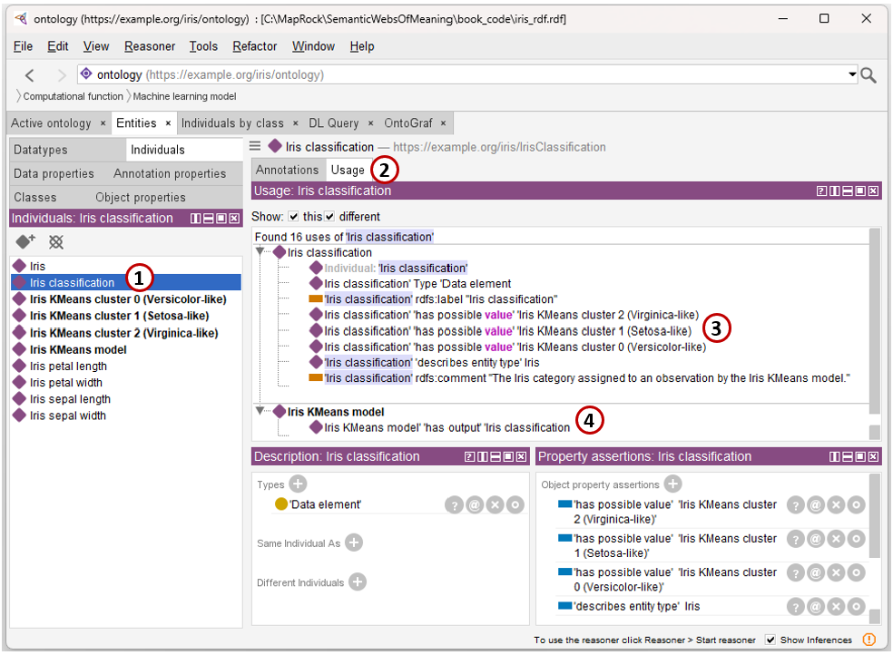The width and height of the screenshot is (893, 655).
Task: Click the add individual diamond icon
Action: (x=25, y=242)
